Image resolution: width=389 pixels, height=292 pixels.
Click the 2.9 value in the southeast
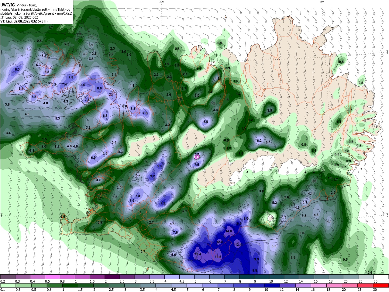click(x=333, y=193)
